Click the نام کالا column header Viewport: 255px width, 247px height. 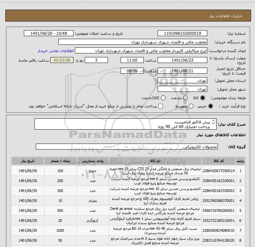pyautogui.click(x=155, y=161)
